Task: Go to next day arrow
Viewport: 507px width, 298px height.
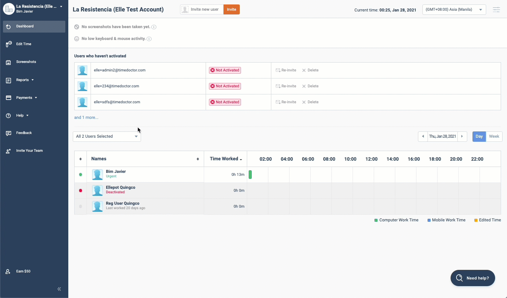Action: 462,137
